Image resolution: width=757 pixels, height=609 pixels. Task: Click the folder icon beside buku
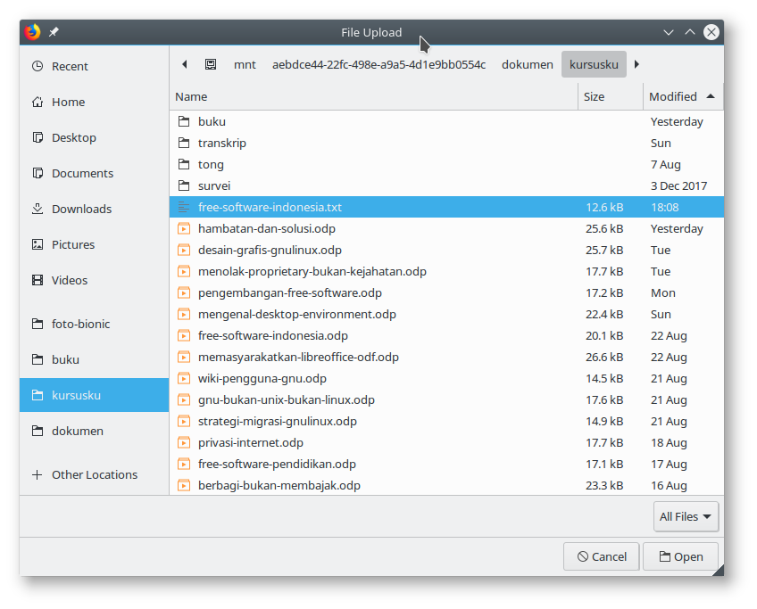click(x=184, y=121)
